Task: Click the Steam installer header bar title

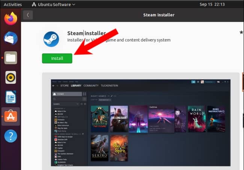Action: tap(159, 15)
